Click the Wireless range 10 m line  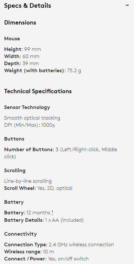tap(29, 251)
